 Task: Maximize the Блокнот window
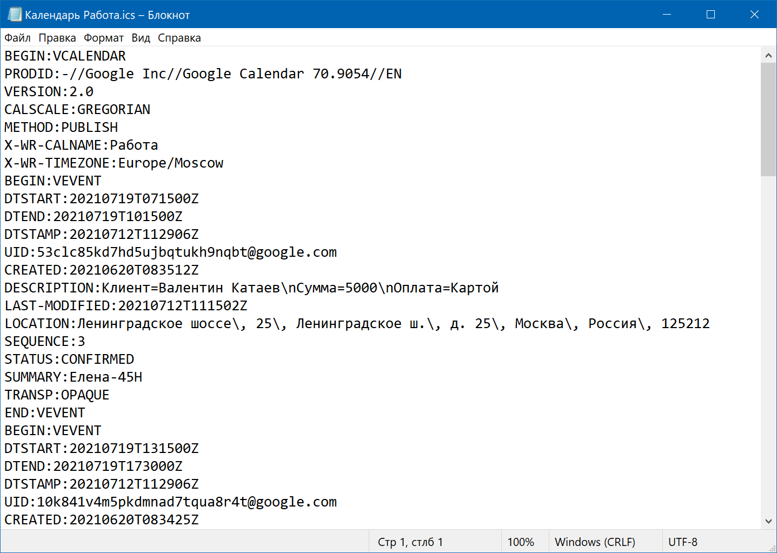[x=710, y=14]
